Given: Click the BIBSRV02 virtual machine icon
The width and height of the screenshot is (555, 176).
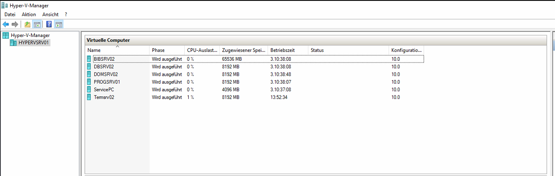Looking at the screenshot, I should (89, 59).
